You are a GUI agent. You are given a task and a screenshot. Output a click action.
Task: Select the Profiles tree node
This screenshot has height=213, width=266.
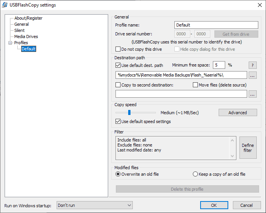(21, 43)
